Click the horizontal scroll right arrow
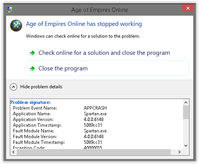This screenshot has height=164, width=199. point(179,152)
